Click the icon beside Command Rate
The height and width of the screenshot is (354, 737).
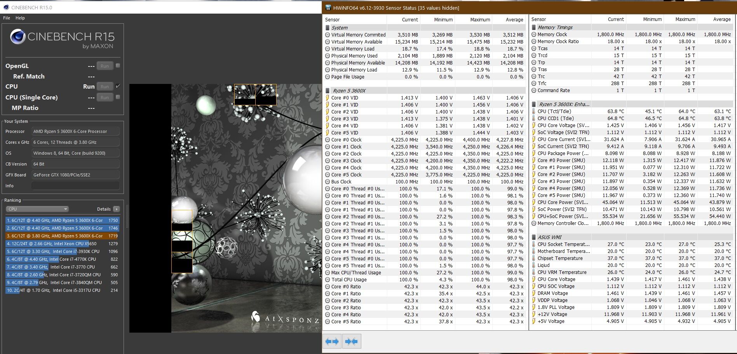(534, 91)
